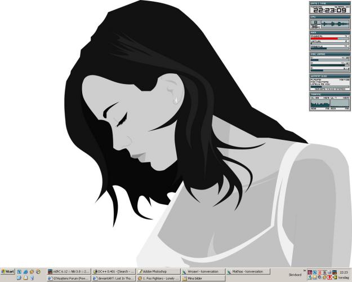Click the first Quick Launch icon beside Start
The width and height of the screenshot is (352, 282).
[19, 271]
